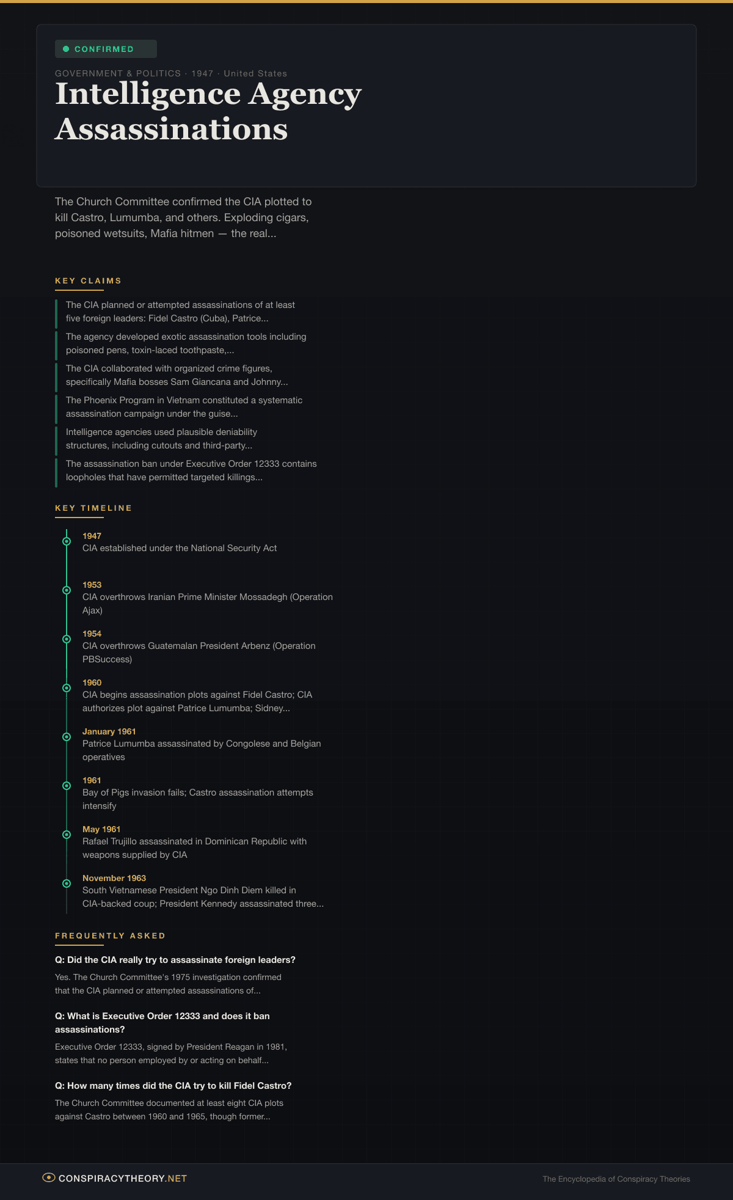Click the Phoenix Program key claim
Viewport: 733px width, 1200px height.
pyautogui.click(x=184, y=407)
